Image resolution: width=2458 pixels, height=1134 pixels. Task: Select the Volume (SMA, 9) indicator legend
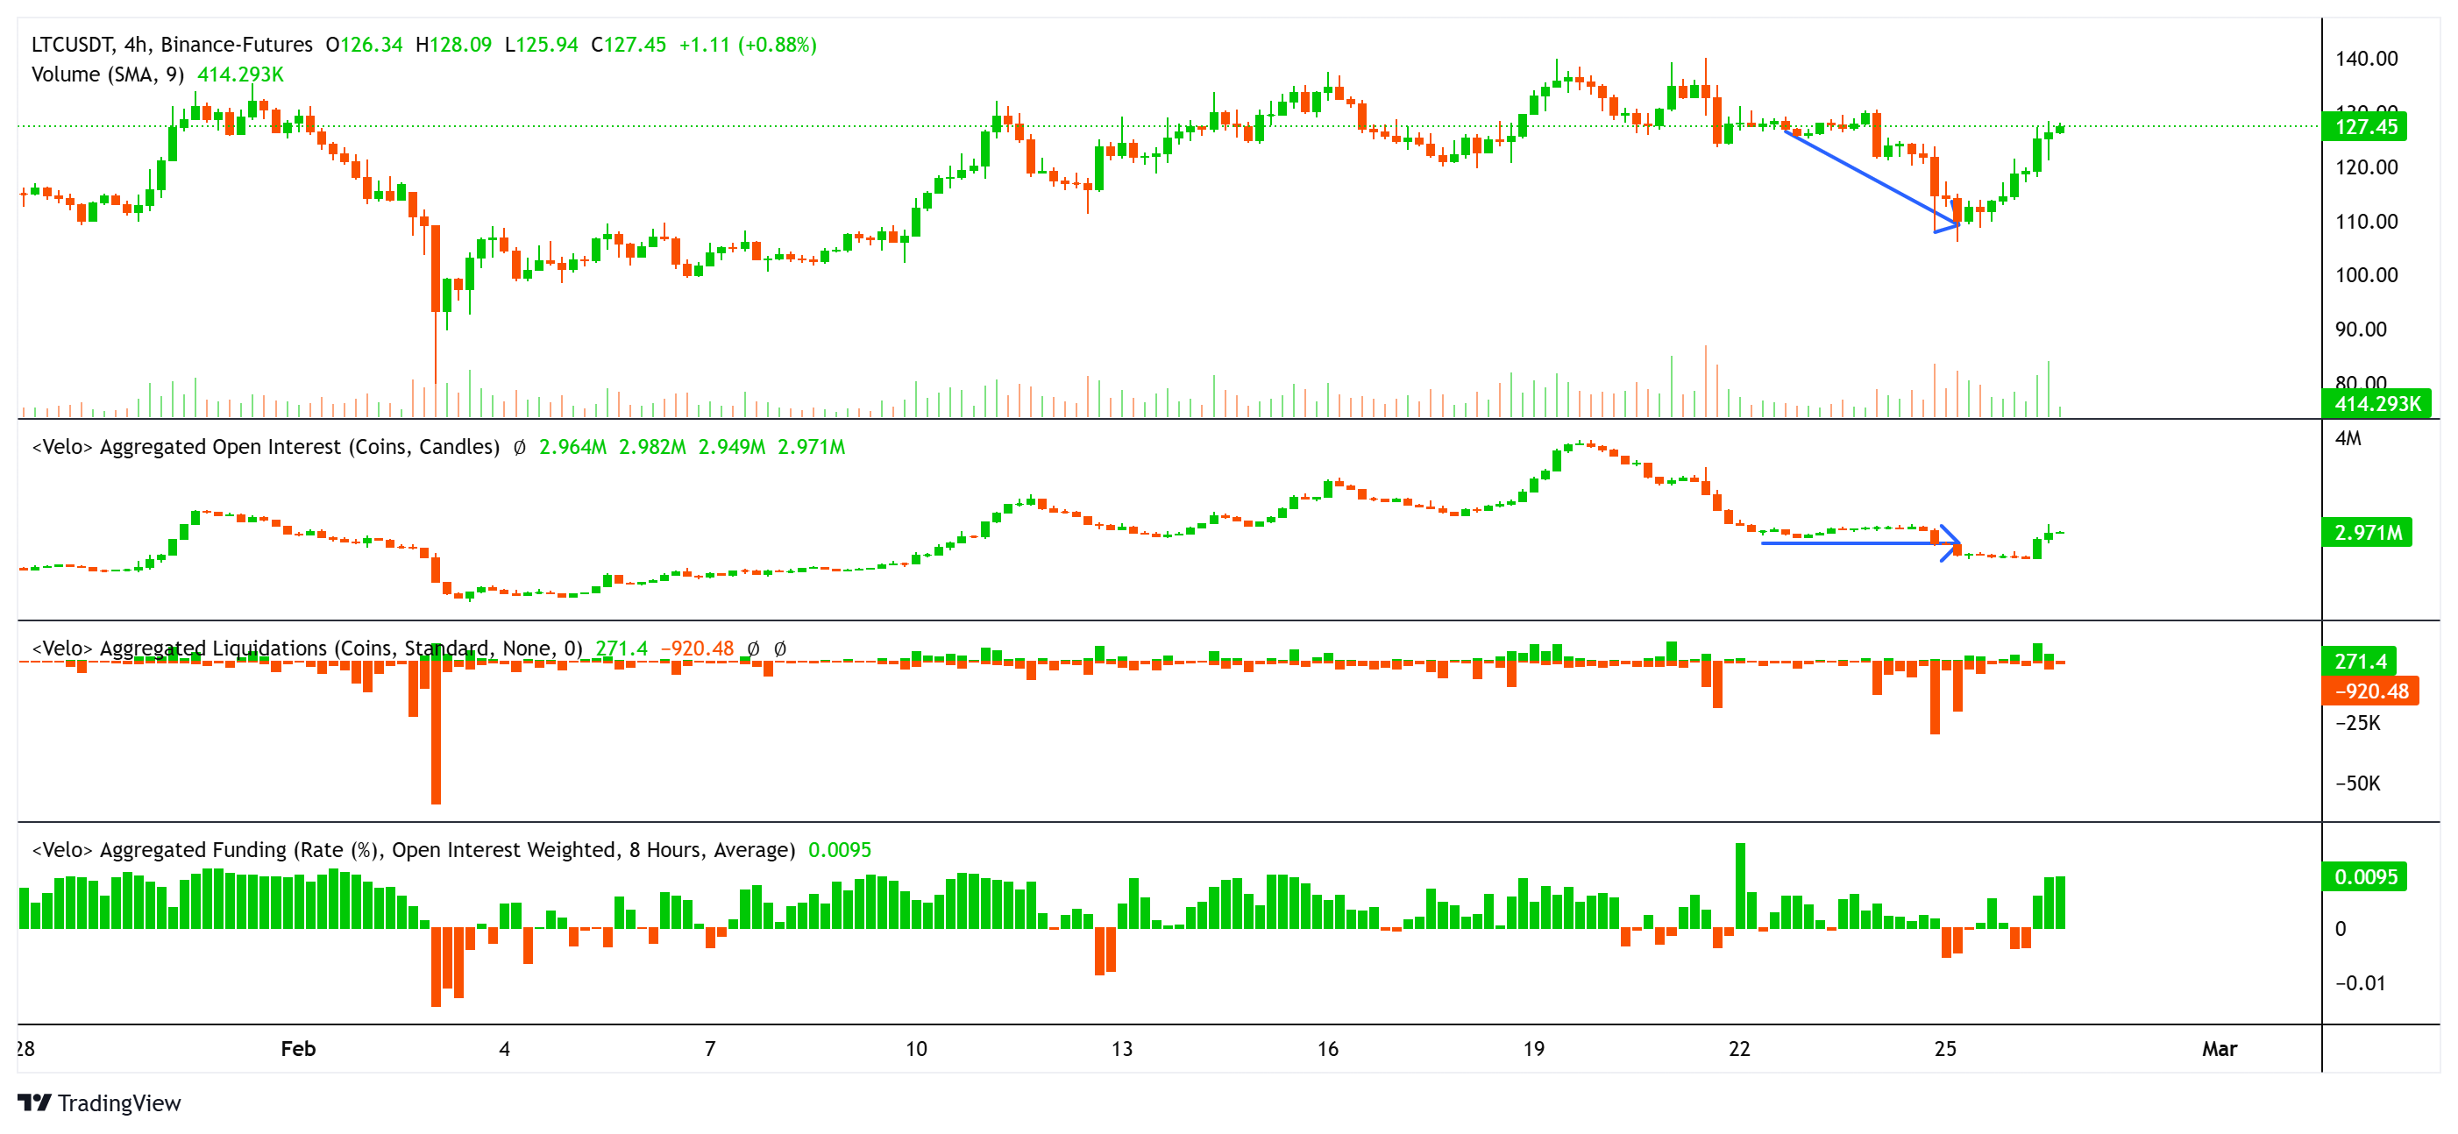(107, 74)
